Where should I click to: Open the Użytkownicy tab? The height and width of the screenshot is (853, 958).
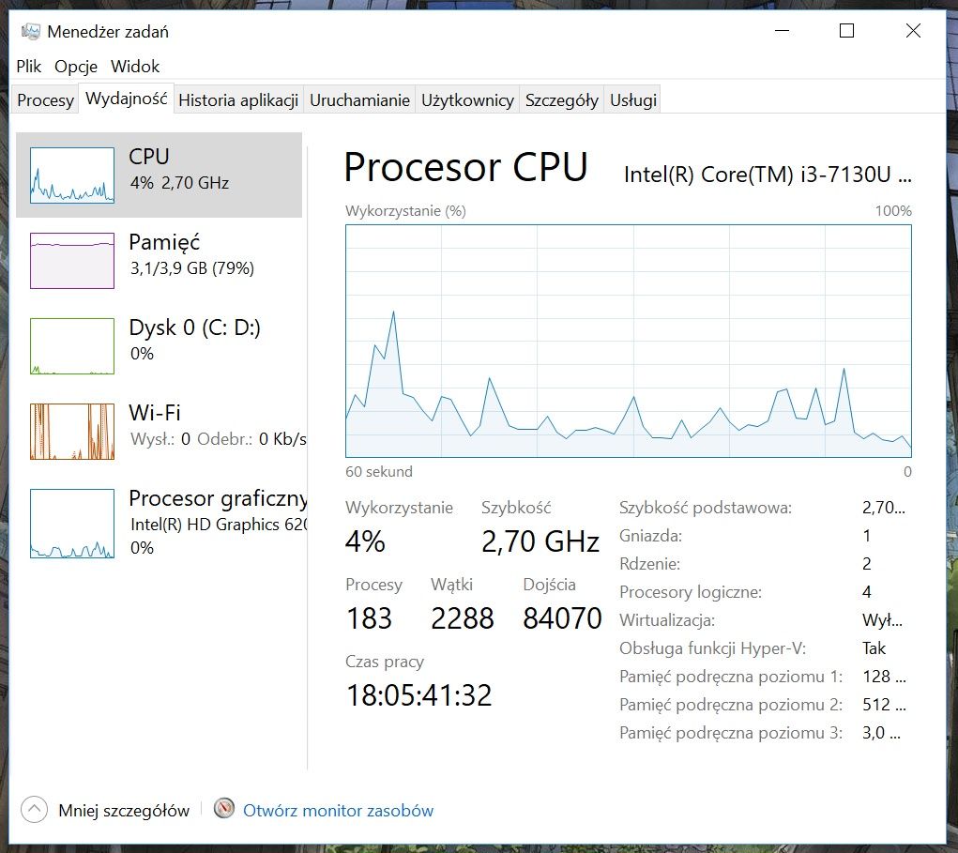tap(467, 99)
